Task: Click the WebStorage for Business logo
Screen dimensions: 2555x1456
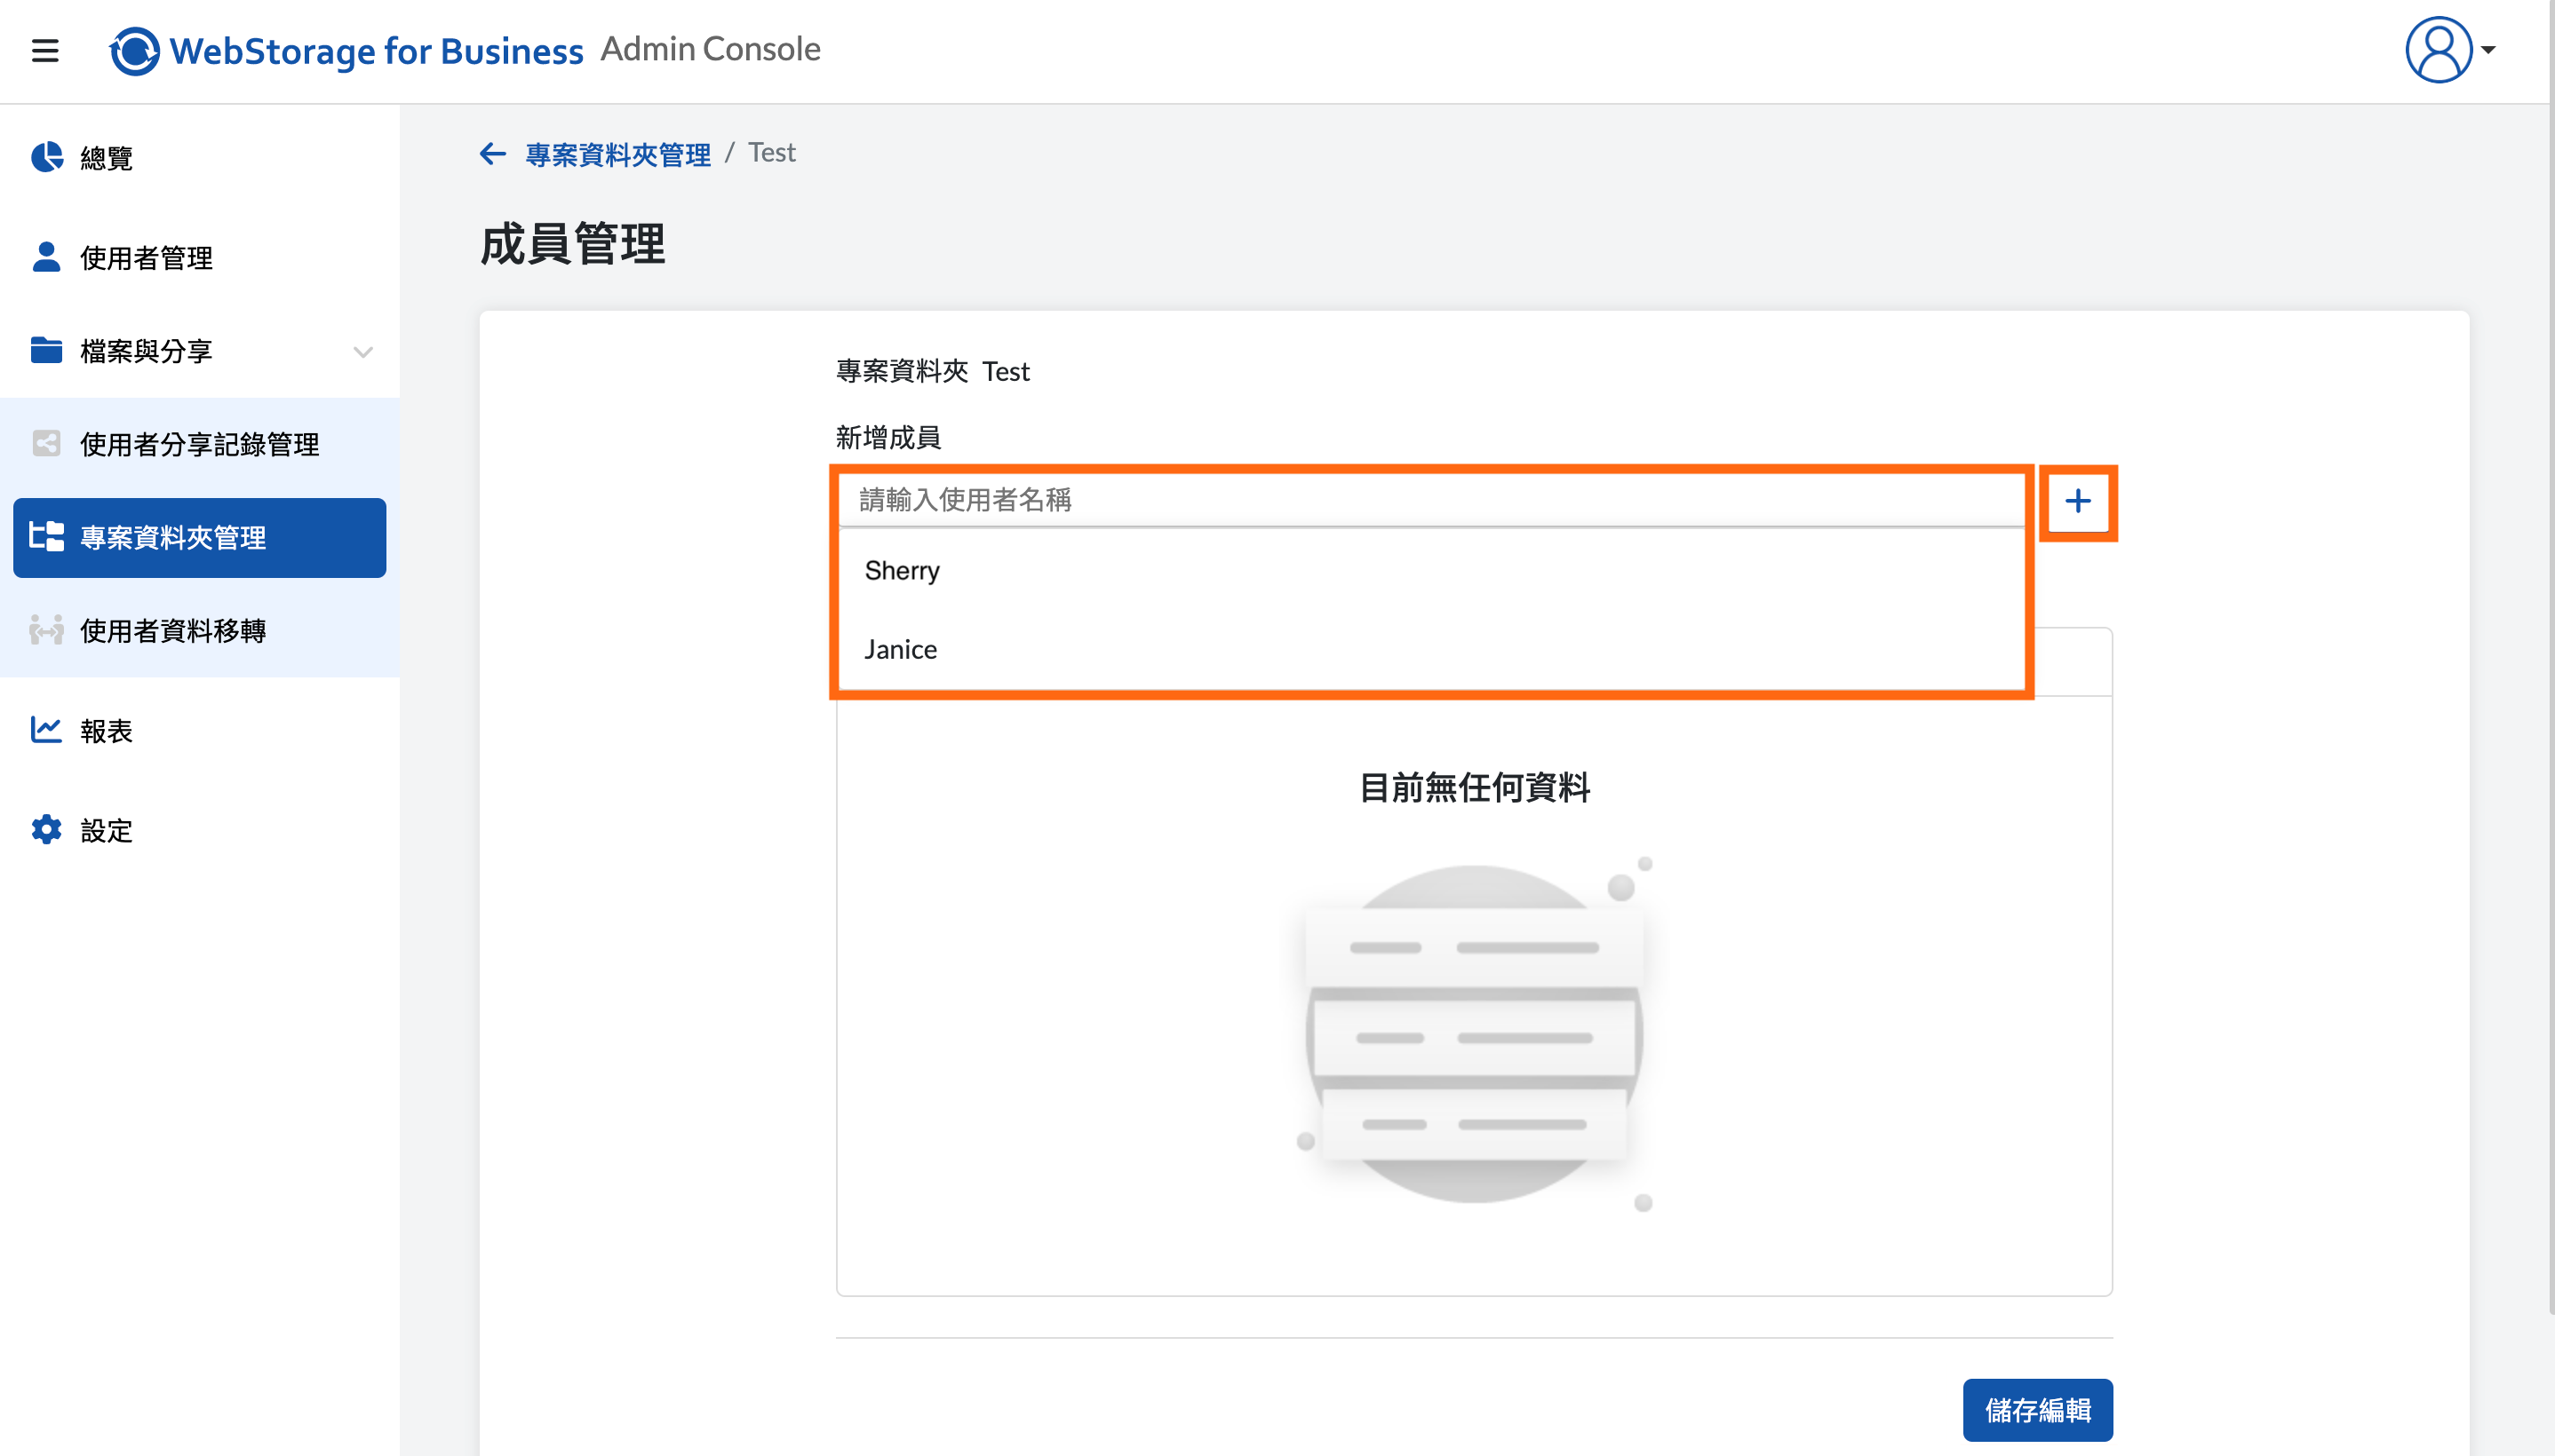Action: point(346,50)
